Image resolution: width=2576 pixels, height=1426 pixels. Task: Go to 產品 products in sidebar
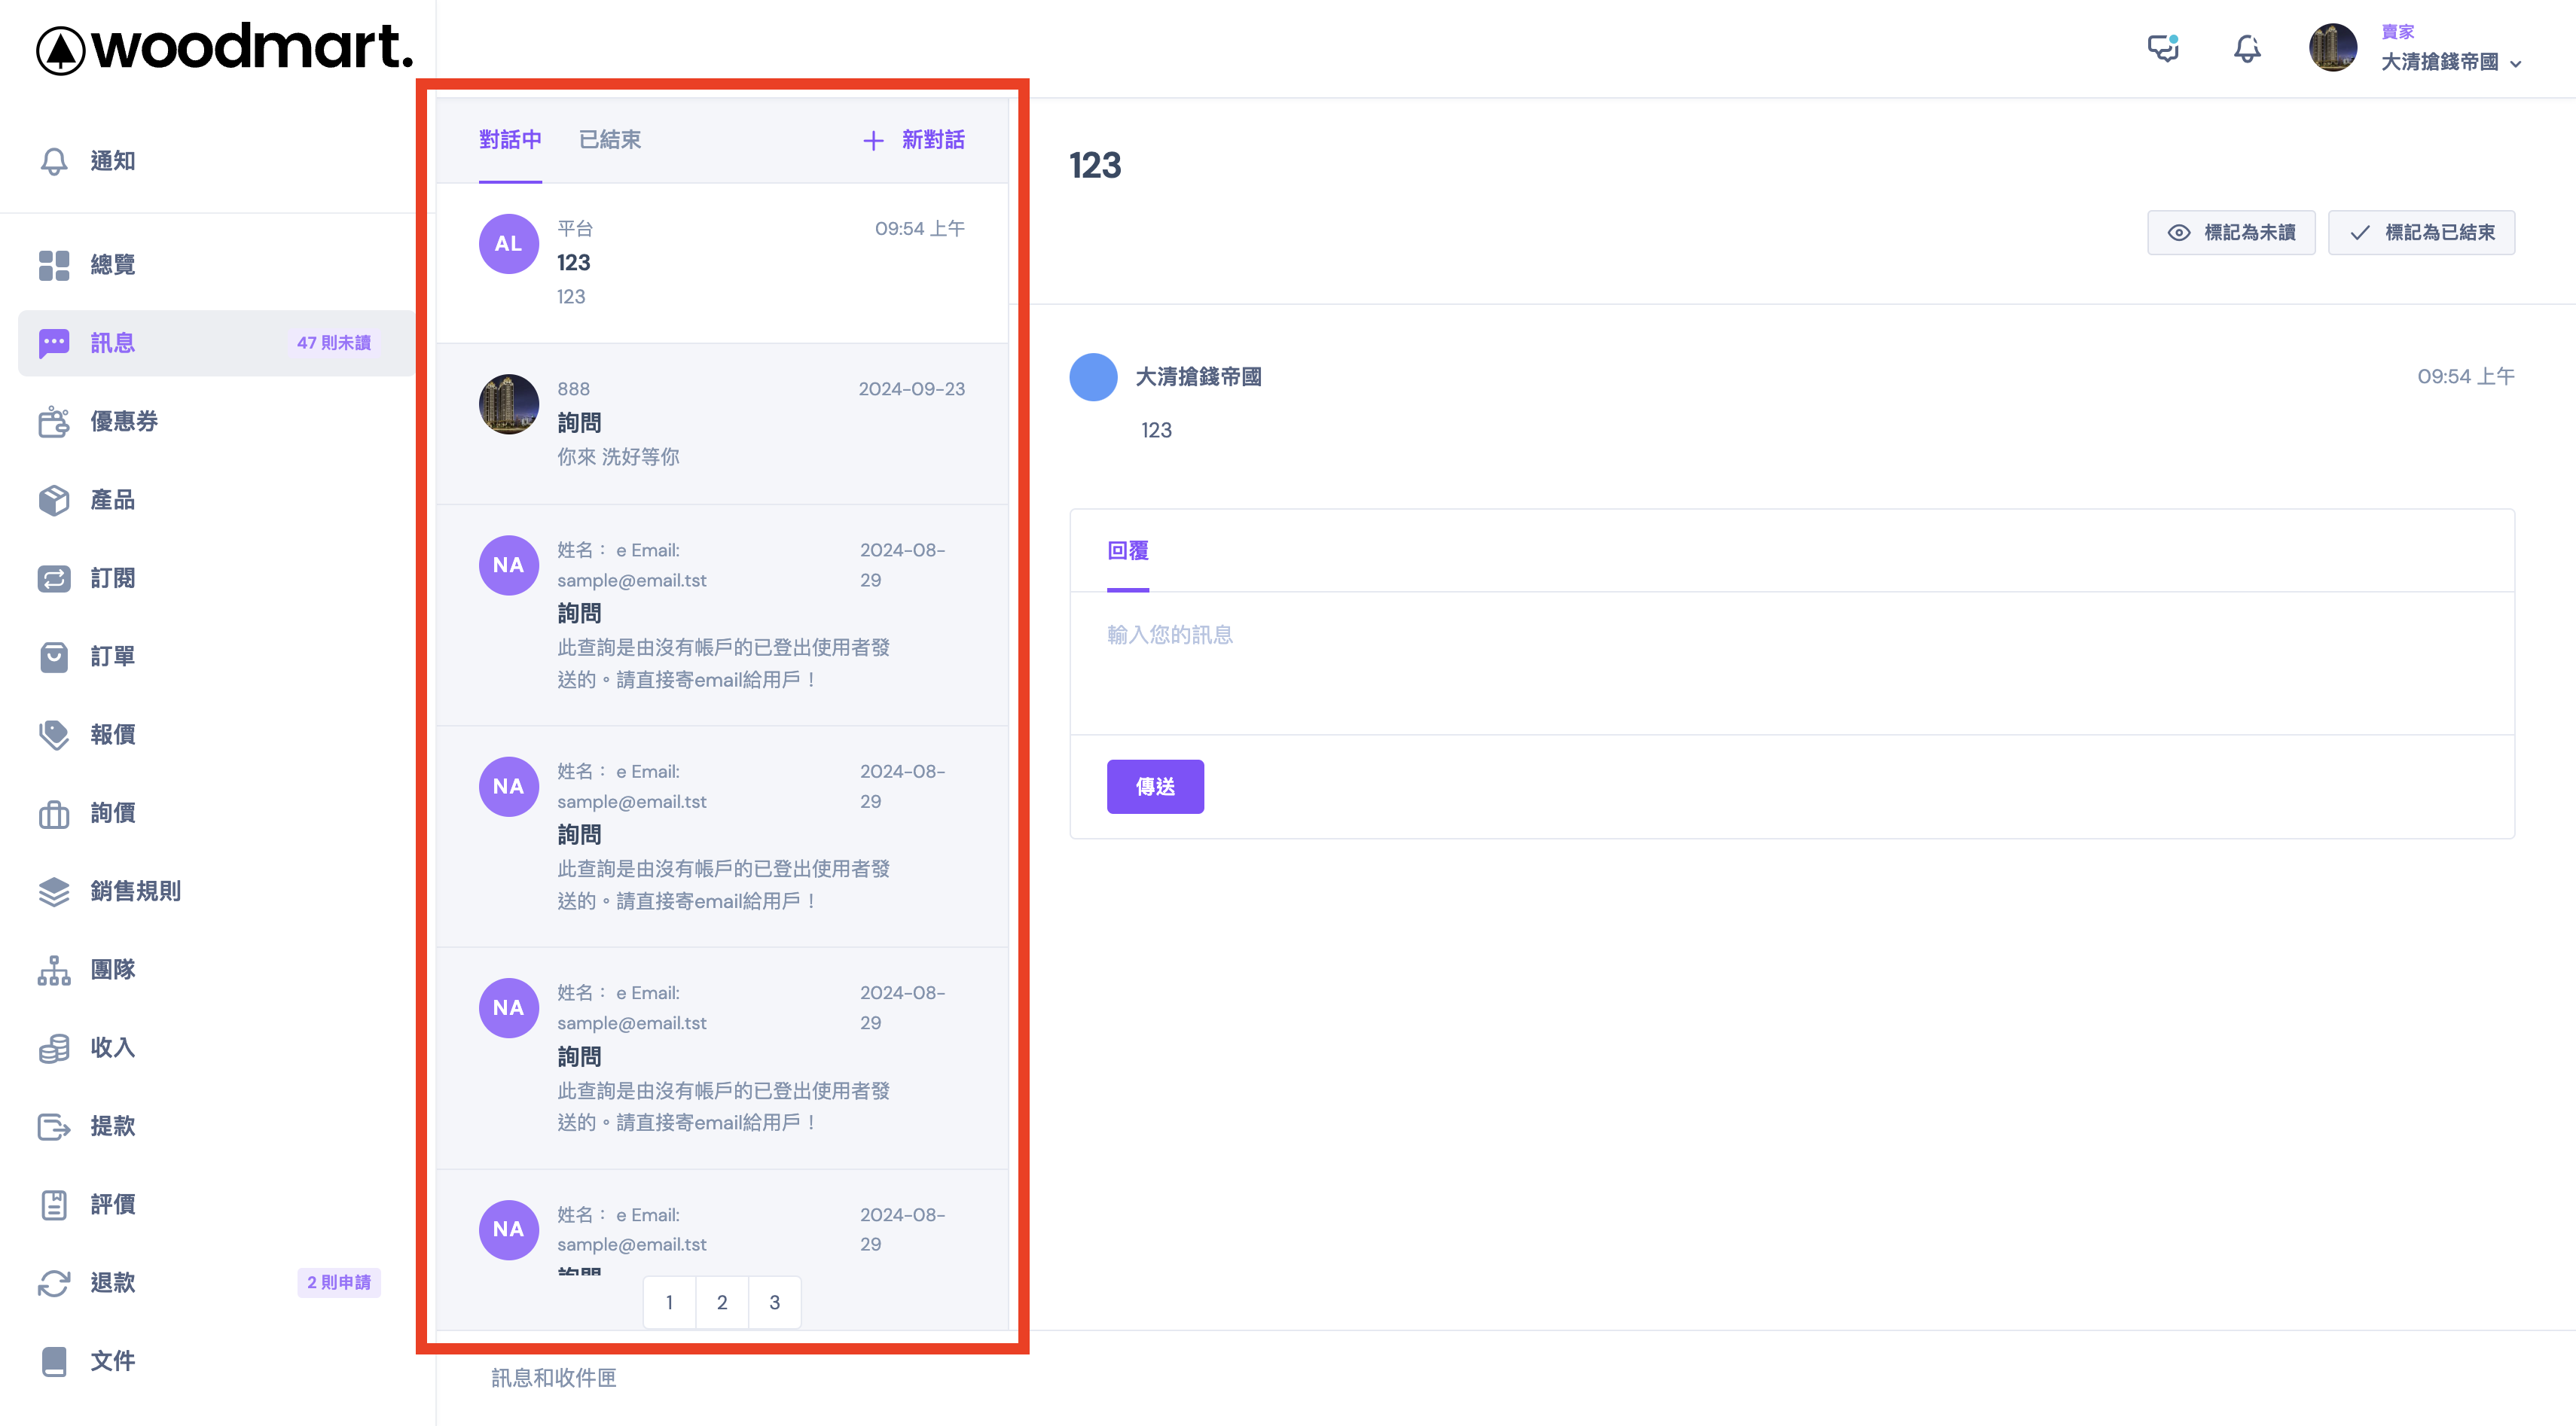112,500
